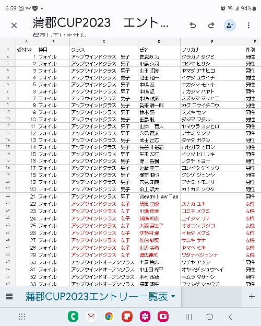Tap the document title 蒲郡CUP2023 エント...
Image resolution: width=261 pixels, height=326 pixels.
tap(100, 22)
